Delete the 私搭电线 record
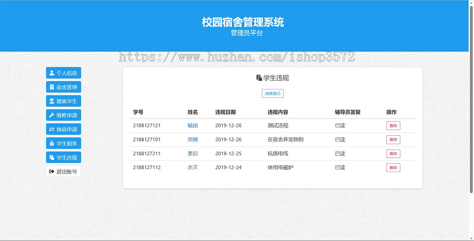Screen dimensions: 474x241 (x=393, y=154)
